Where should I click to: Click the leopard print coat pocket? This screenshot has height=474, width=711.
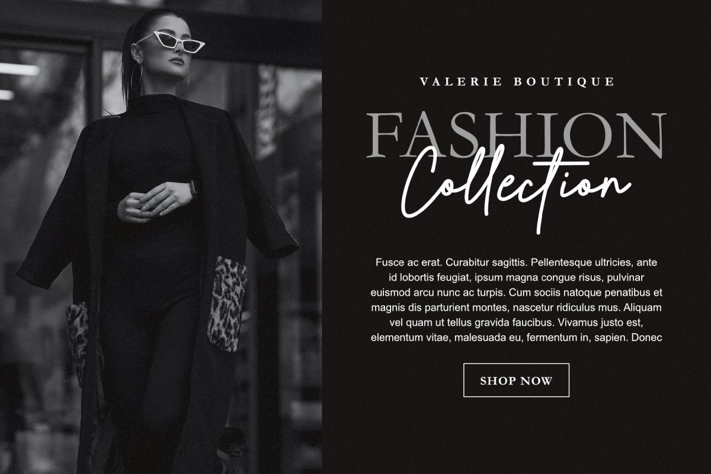(228, 303)
